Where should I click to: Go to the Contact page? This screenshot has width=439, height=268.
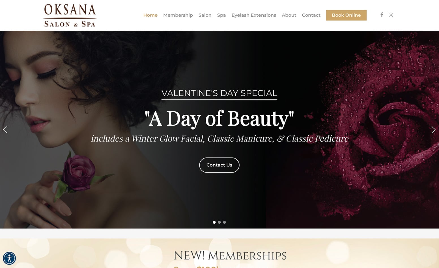(x=311, y=15)
